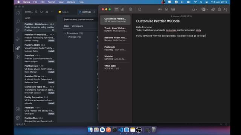Click the note title Customize Prettier VSCode
Viewport: 241px width, 135px height.
click(158, 21)
